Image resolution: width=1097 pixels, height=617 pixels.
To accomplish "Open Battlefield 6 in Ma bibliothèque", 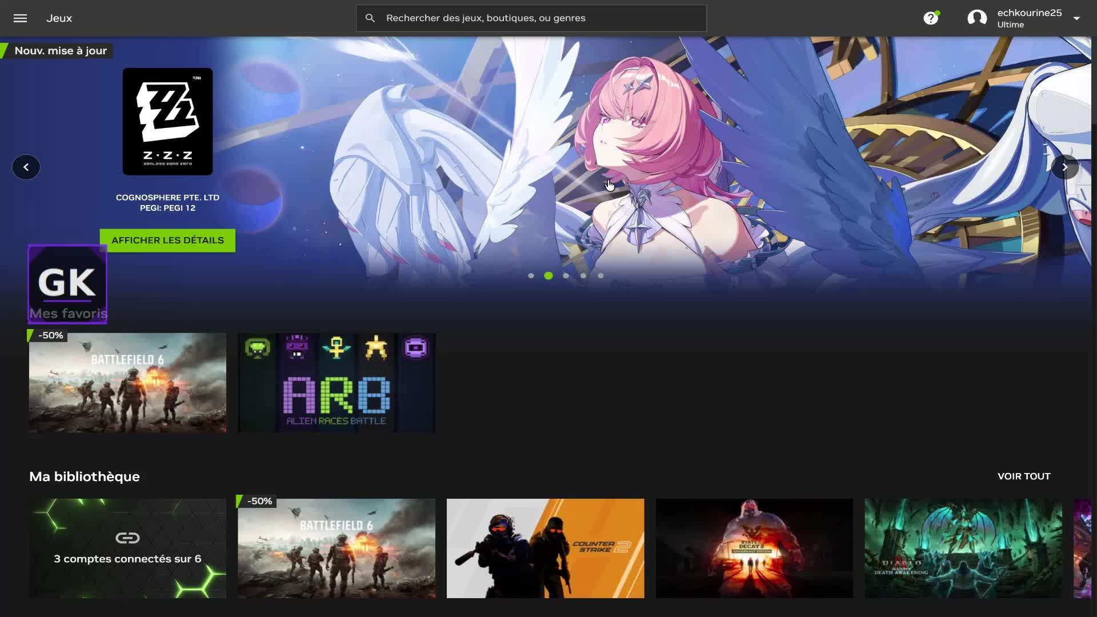I will point(337,548).
